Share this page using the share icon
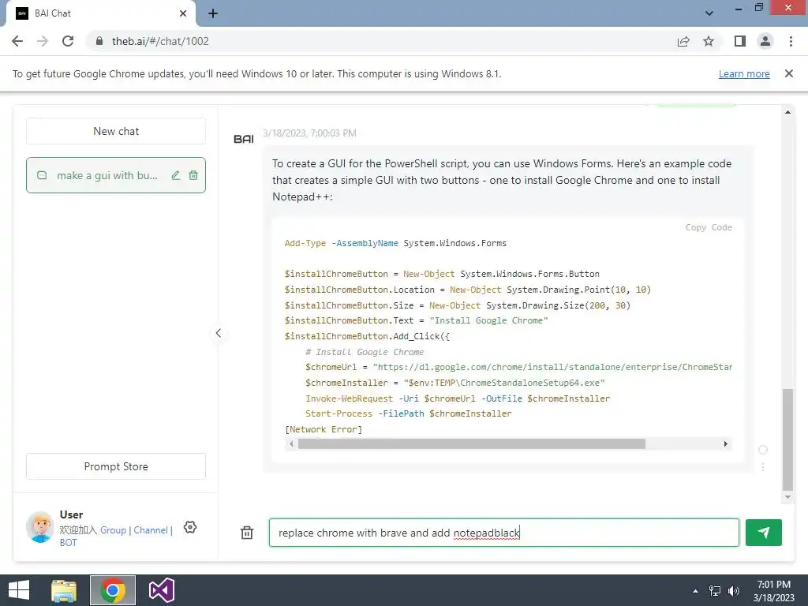The height and width of the screenshot is (606, 808). click(683, 41)
